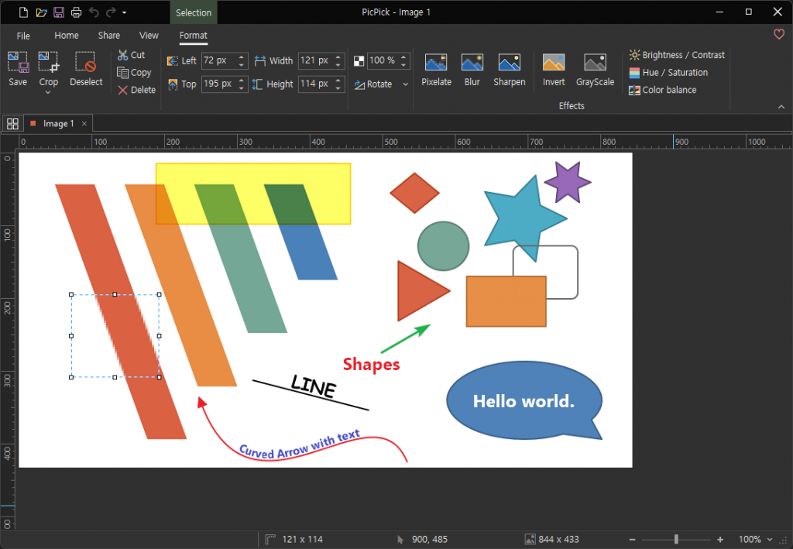Collapse the ribbon with the chevron
Image resolution: width=793 pixels, height=549 pixels.
tap(781, 106)
